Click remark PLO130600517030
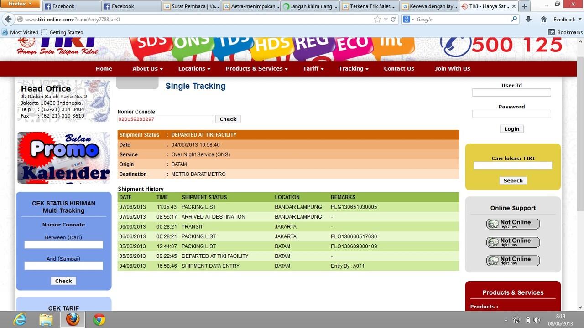The width and height of the screenshot is (584, 328). pyautogui.click(x=354, y=236)
